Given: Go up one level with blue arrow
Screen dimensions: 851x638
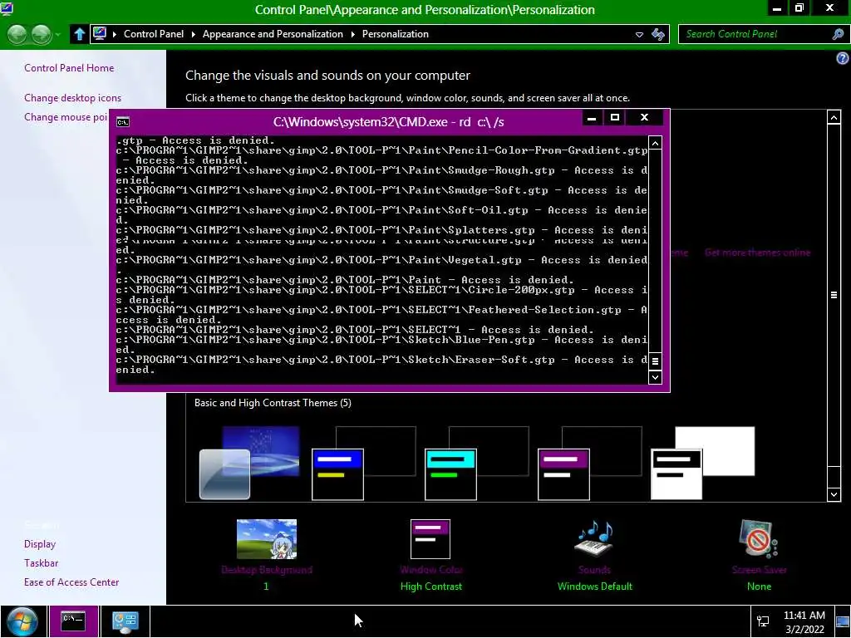Looking at the screenshot, I should [x=79, y=34].
